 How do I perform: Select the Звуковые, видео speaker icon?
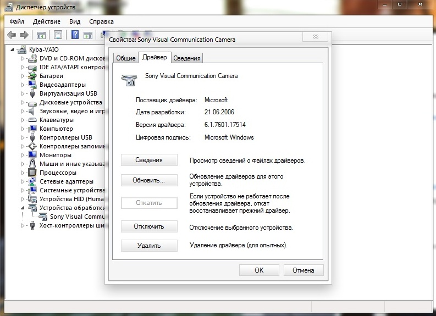32,111
